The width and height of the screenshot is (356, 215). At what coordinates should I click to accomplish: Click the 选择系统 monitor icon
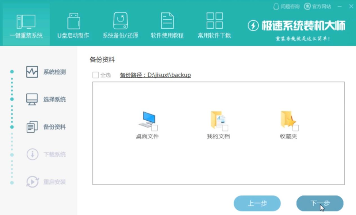(x=32, y=99)
